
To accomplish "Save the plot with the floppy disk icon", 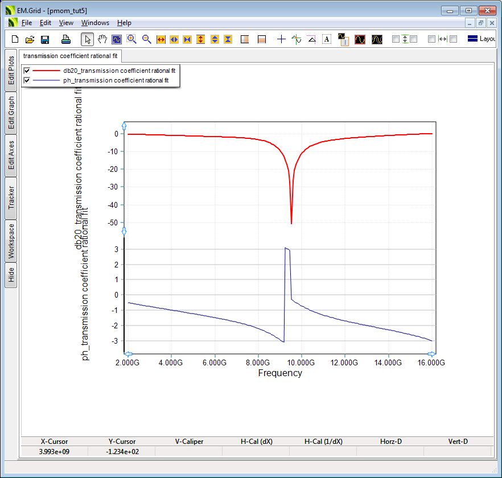I will tap(45, 39).
